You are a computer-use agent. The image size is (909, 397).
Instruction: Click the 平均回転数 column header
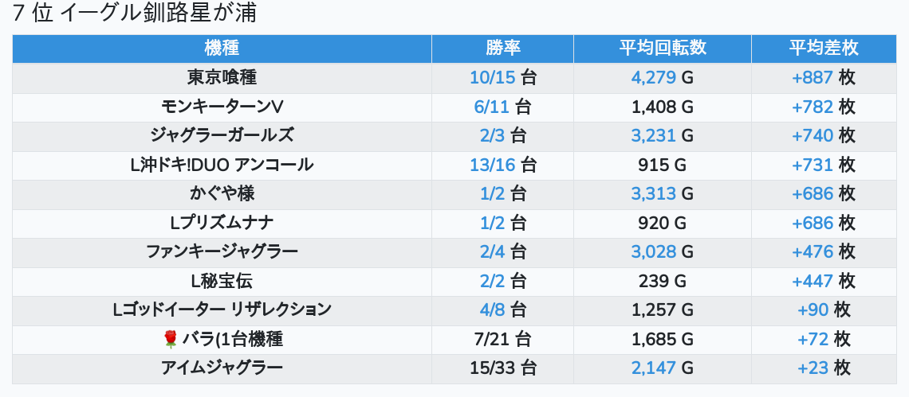click(x=662, y=48)
